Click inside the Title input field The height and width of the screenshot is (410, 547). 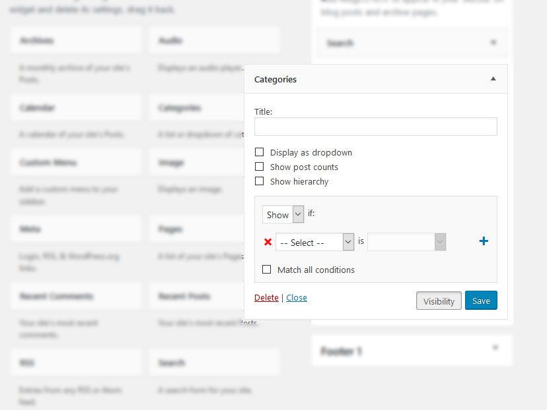(x=375, y=127)
